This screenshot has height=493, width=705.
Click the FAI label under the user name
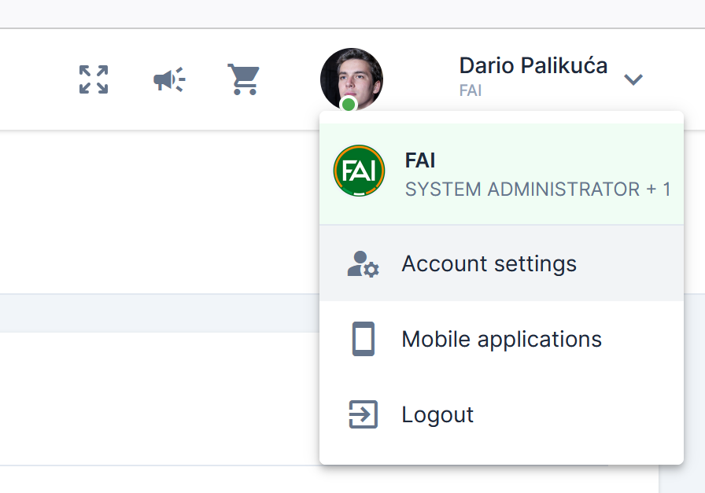[470, 90]
